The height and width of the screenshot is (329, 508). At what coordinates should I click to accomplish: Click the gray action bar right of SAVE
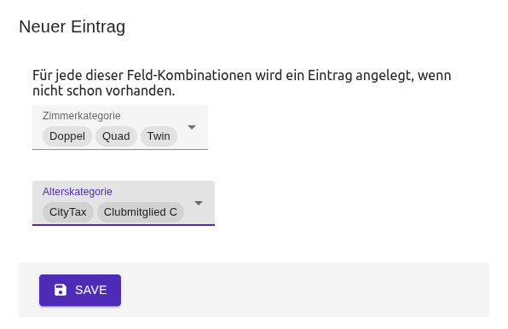pos(304,290)
